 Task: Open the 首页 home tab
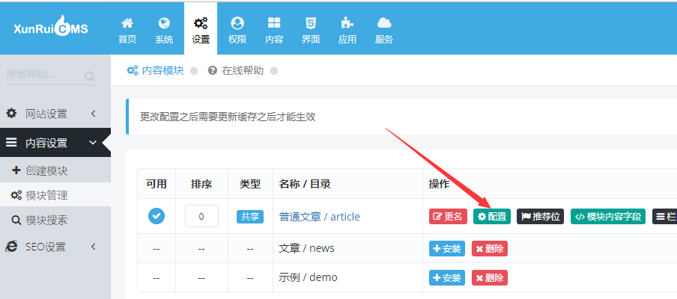[127, 31]
